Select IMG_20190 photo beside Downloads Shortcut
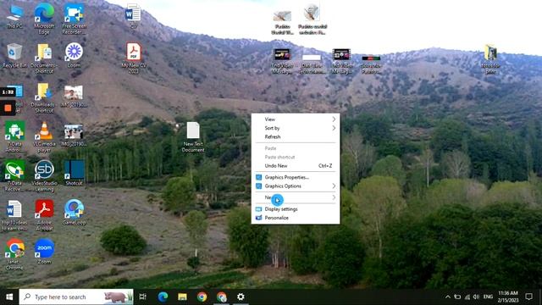542x305 pixels. tap(74, 95)
